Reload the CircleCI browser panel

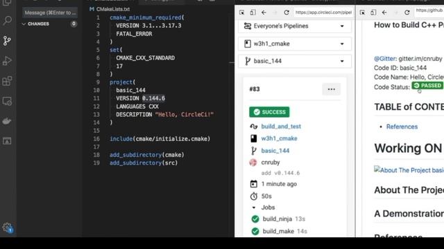coord(287,12)
